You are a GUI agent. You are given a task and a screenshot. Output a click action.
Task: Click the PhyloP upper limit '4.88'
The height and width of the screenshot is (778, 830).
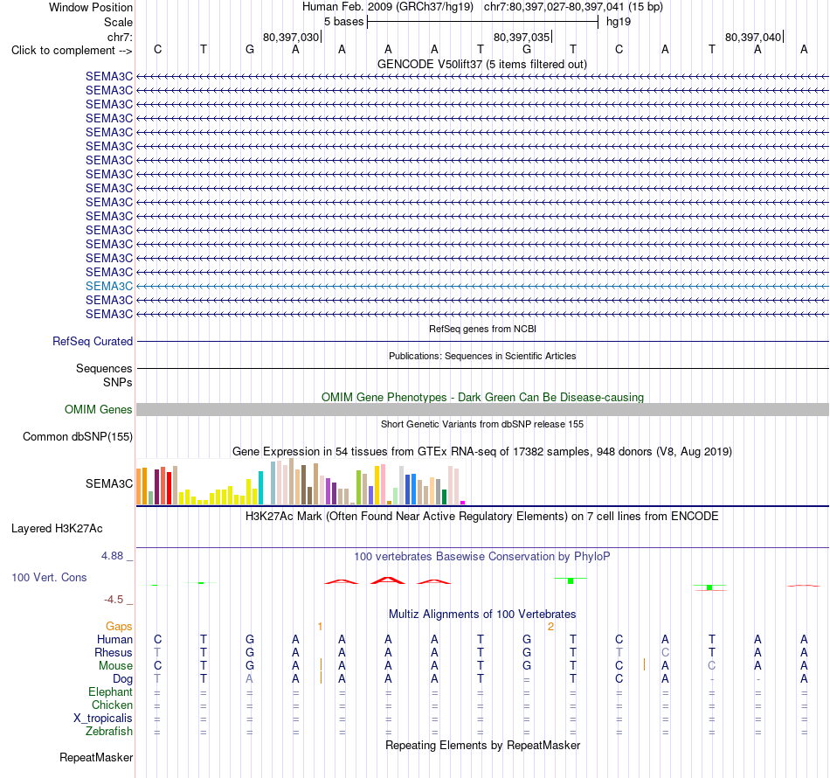[x=112, y=556]
